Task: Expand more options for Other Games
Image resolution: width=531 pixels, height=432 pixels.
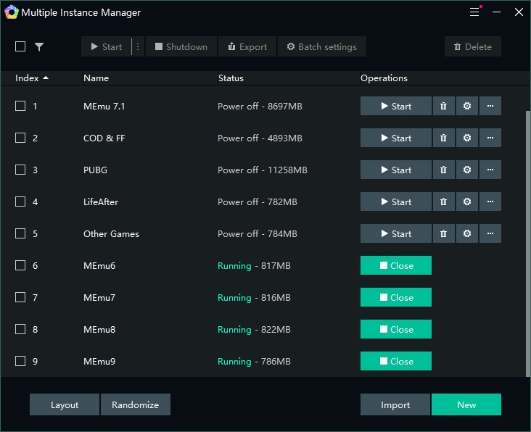Action: 490,234
